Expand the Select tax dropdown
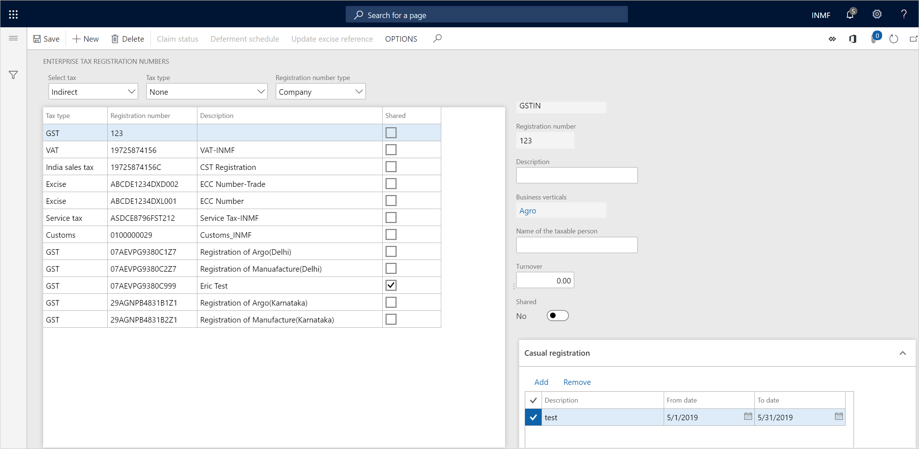 [129, 91]
